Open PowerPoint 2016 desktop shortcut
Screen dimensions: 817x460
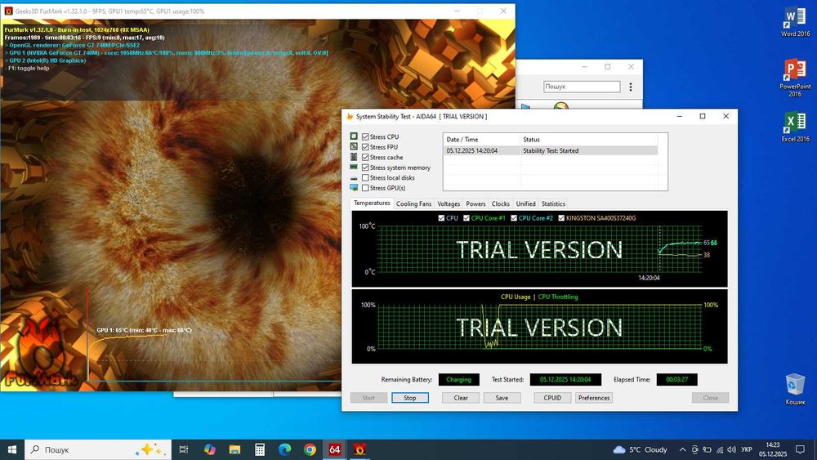(x=795, y=78)
